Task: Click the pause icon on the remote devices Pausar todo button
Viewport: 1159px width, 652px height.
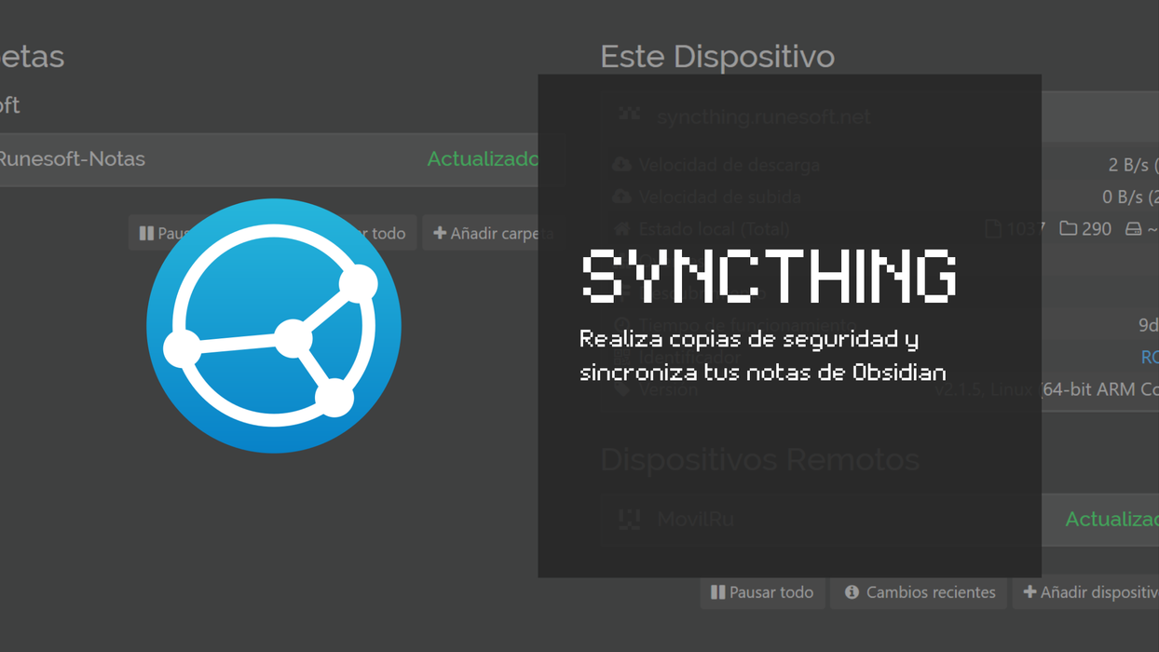Action: coord(717,591)
